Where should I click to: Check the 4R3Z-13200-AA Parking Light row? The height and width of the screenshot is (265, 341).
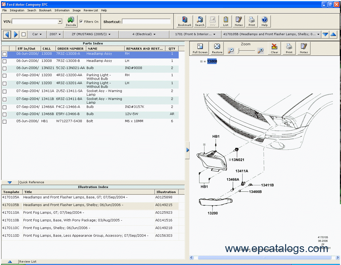(x=5, y=76)
